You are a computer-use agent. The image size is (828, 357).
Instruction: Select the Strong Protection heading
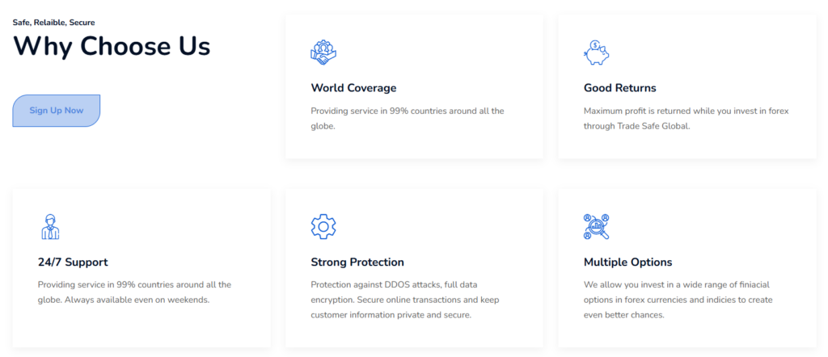point(357,262)
